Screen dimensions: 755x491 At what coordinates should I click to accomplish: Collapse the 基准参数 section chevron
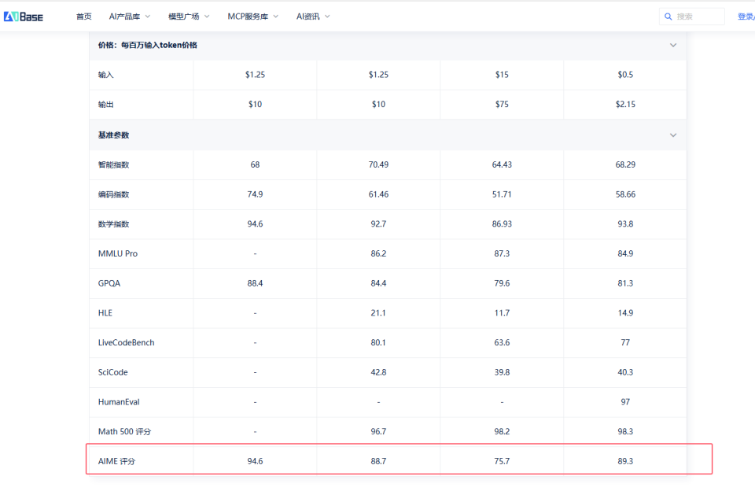pos(673,135)
